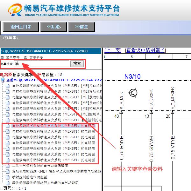Click pin number 40 on the diagram
This screenshot has height=191, width=191.
tap(117, 116)
